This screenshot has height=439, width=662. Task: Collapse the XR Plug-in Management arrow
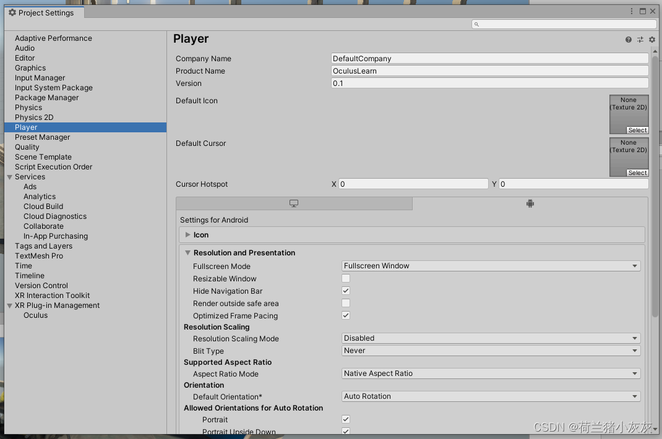click(10, 305)
